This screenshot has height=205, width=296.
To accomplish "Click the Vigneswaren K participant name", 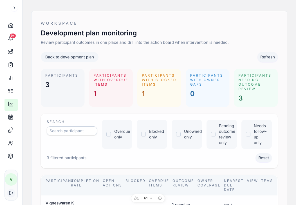I will (60, 203).
